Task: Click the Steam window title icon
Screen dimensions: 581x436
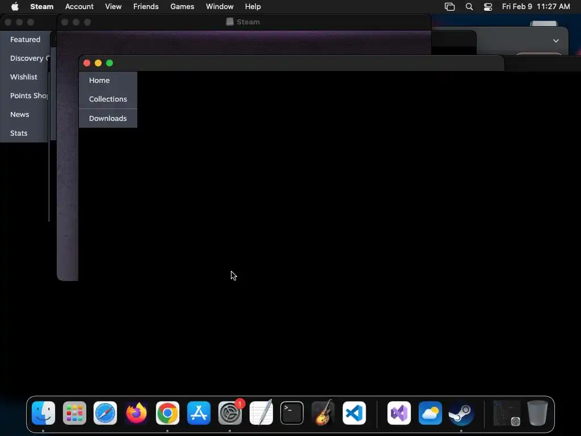Action: (x=230, y=22)
